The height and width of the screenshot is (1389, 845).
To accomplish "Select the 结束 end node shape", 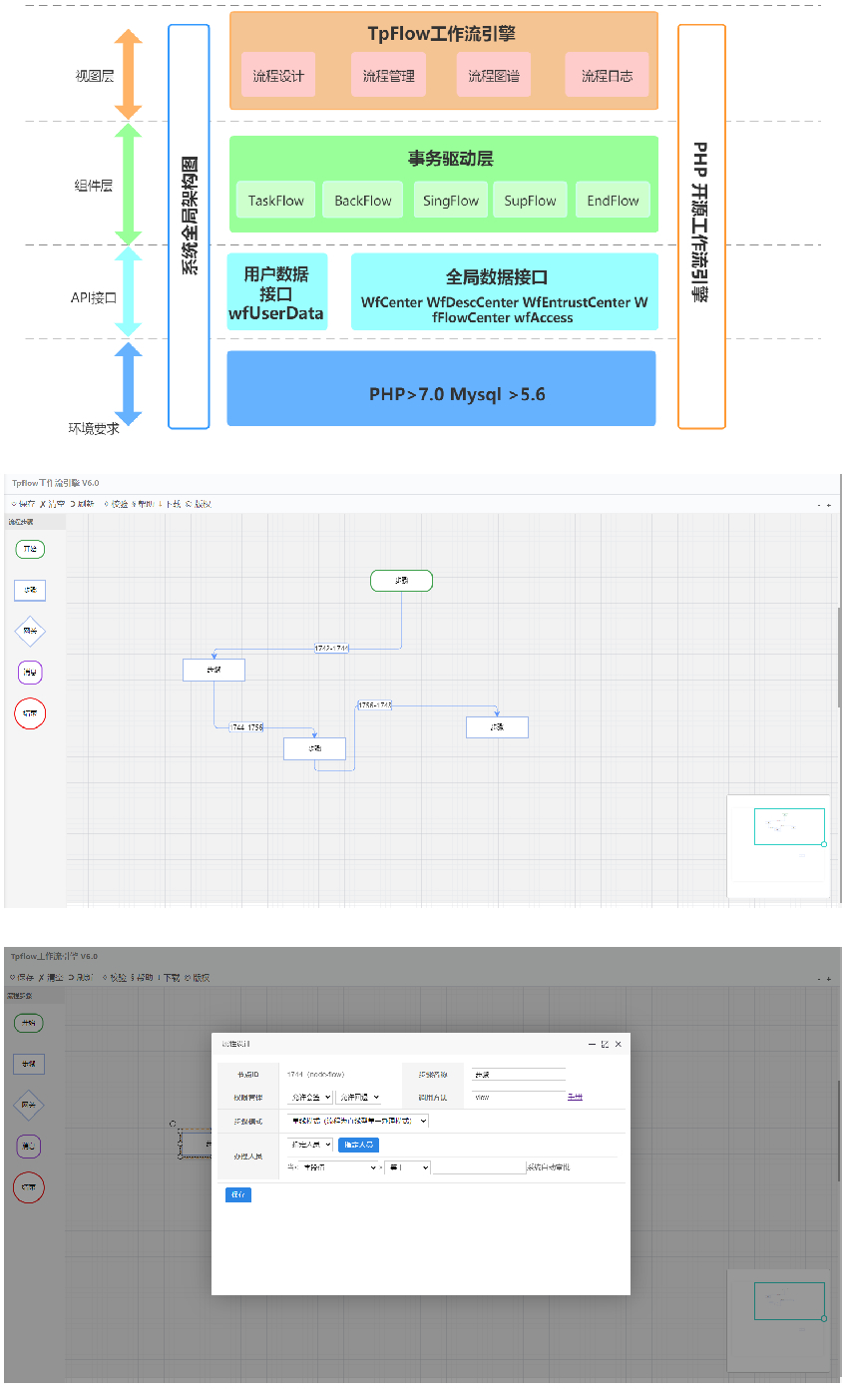I will point(29,712).
